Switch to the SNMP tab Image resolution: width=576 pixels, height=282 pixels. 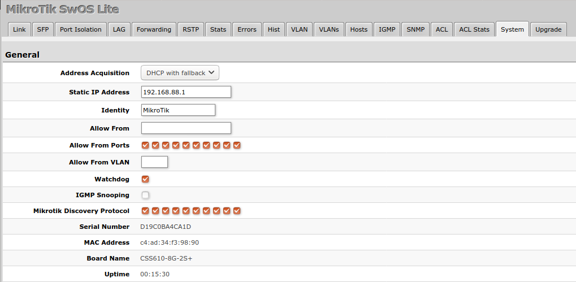(415, 29)
